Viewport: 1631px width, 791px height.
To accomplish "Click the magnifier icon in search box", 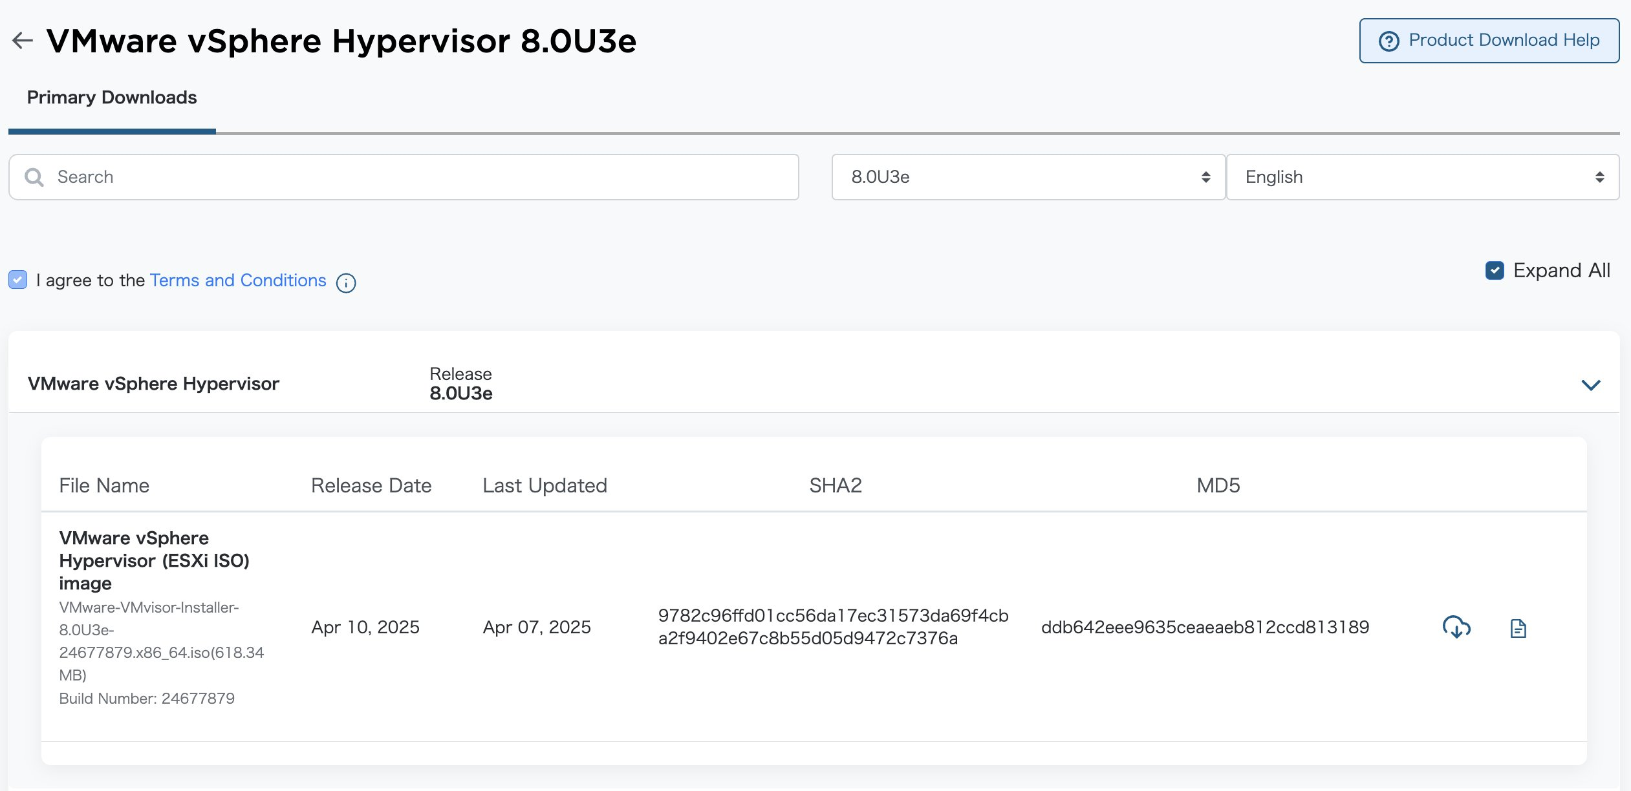I will [x=34, y=177].
